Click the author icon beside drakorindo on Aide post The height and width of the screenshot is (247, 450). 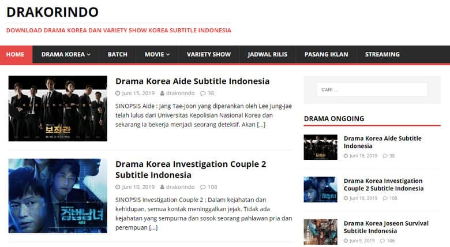(163, 93)
